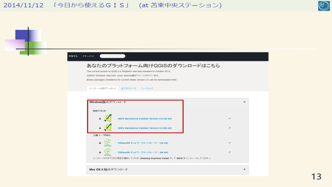Switch to the 全てのリリース tab
The height and width of the screenshot is (187, 332).
click(x=129, y=89)
